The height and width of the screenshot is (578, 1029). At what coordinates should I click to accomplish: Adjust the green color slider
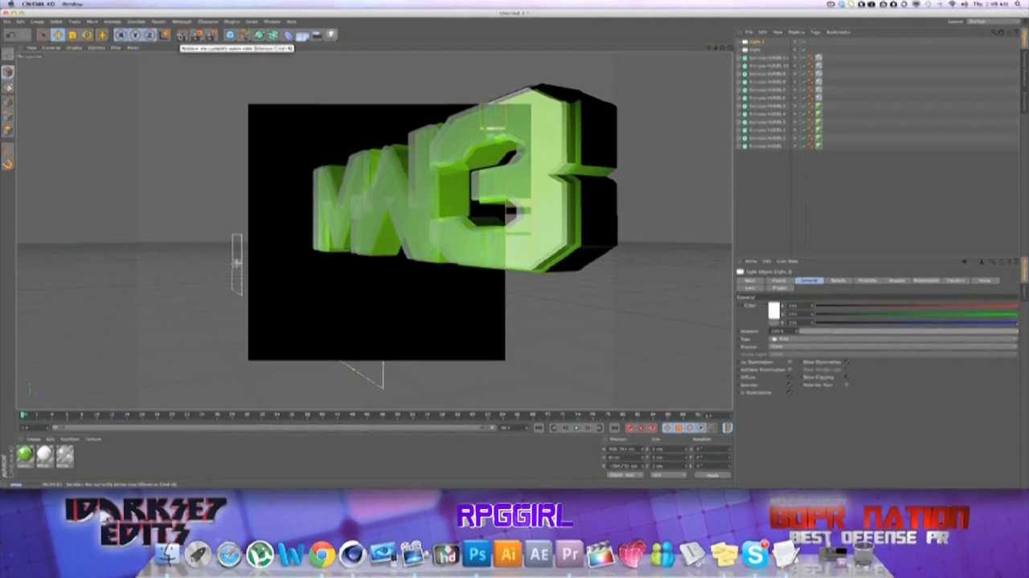click(x=916, y=314)
